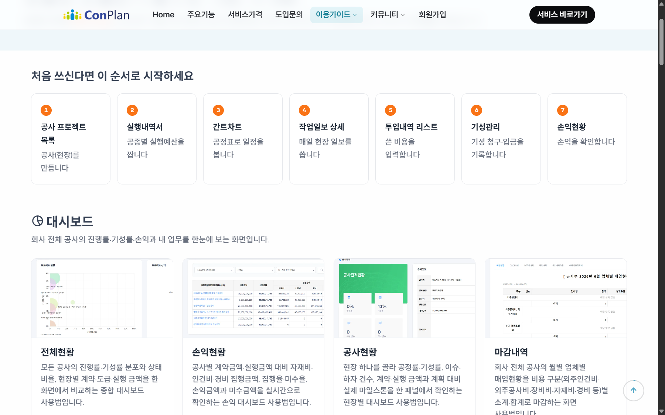Click the page scrollbar thumb
The width and height of the screenshot is (665, 415).
[661, 41]
